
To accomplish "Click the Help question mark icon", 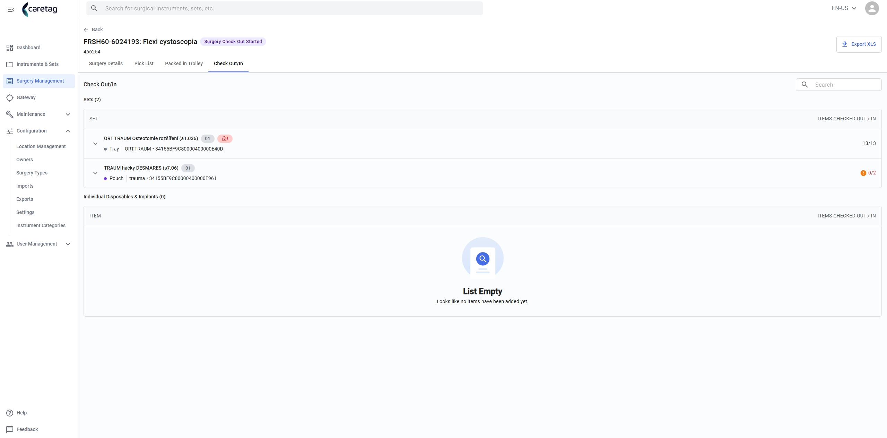I will [x=10, y=413].
